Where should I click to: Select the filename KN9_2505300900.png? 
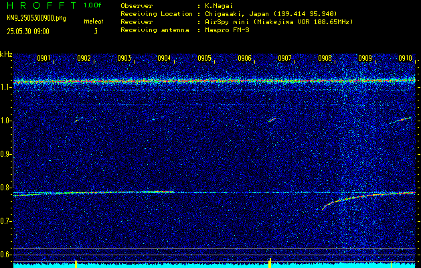36,17
